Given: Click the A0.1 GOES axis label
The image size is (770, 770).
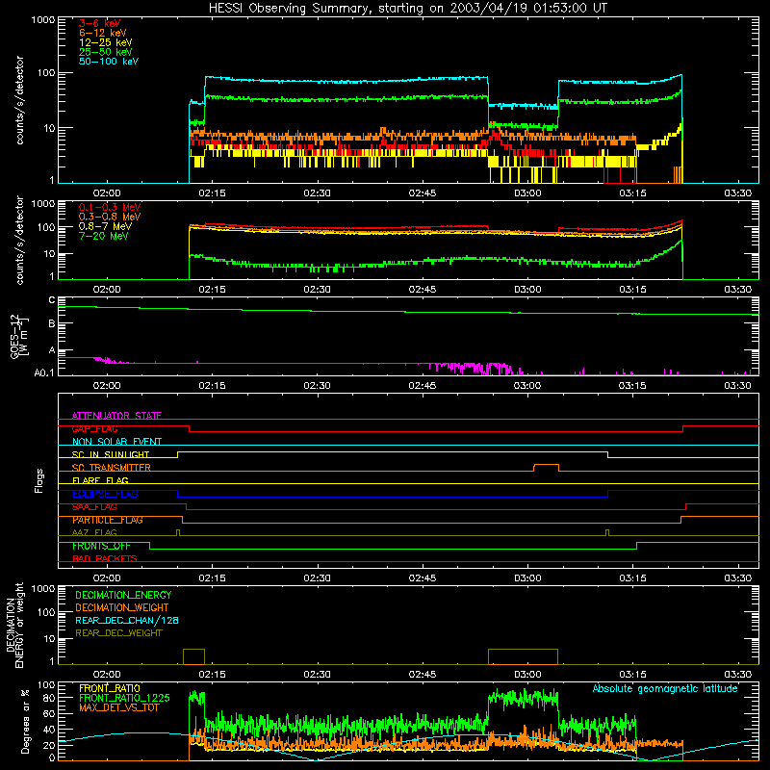Looking at the screenshot, I should pos(43,372).
